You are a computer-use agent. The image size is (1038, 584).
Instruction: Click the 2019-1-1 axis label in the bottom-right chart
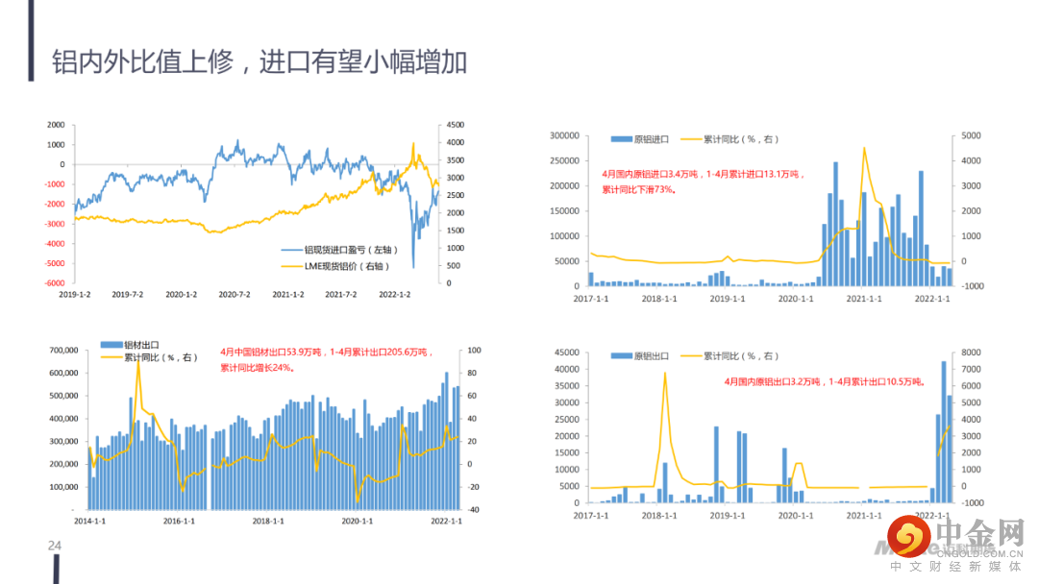click(x=727, y=515)
